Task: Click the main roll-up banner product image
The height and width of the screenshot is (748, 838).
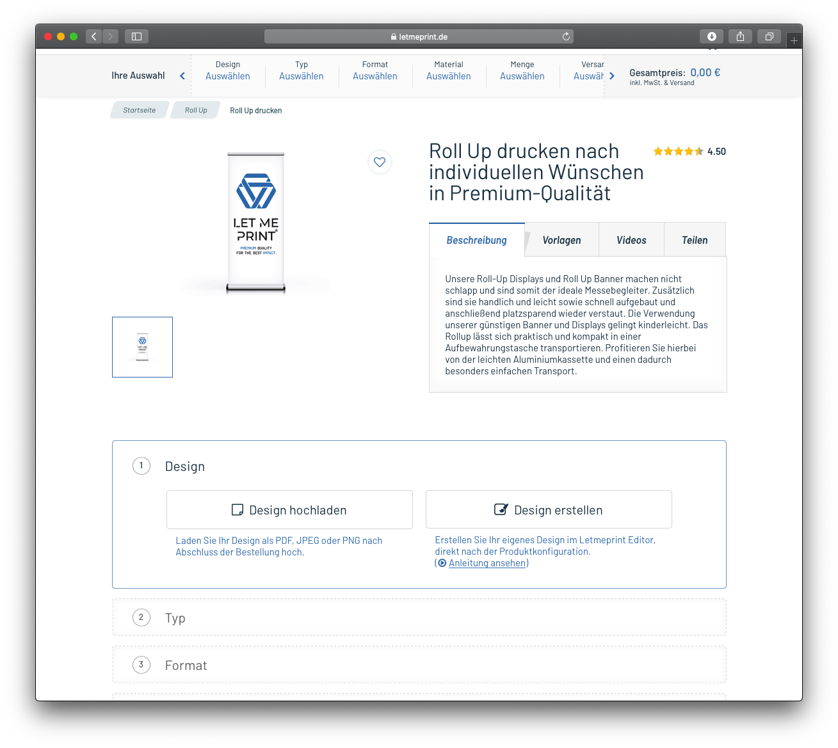Action: tap(255, 223)
